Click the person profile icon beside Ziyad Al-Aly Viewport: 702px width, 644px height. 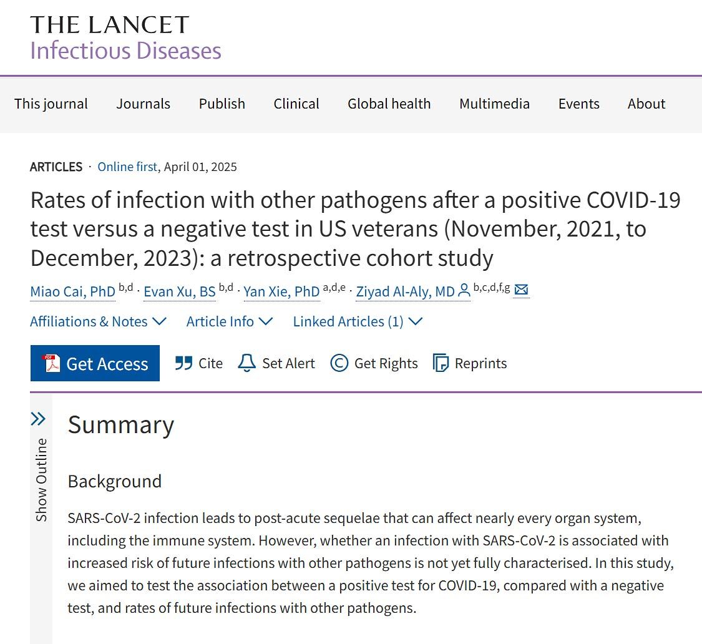coord(465,290)
